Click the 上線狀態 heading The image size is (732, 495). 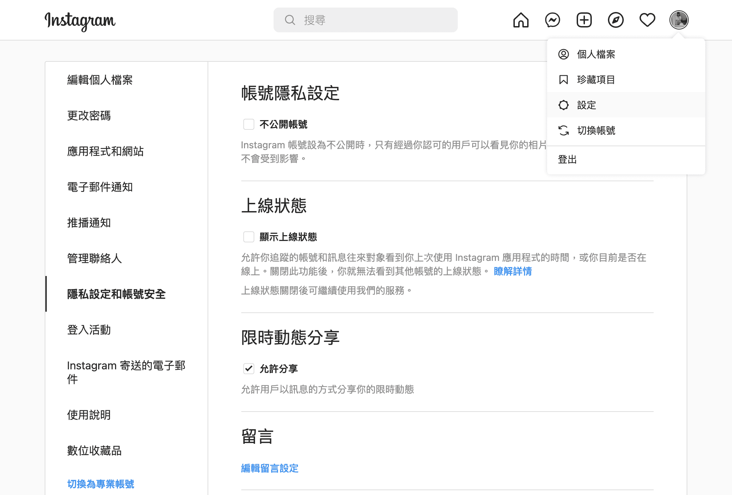274,206
